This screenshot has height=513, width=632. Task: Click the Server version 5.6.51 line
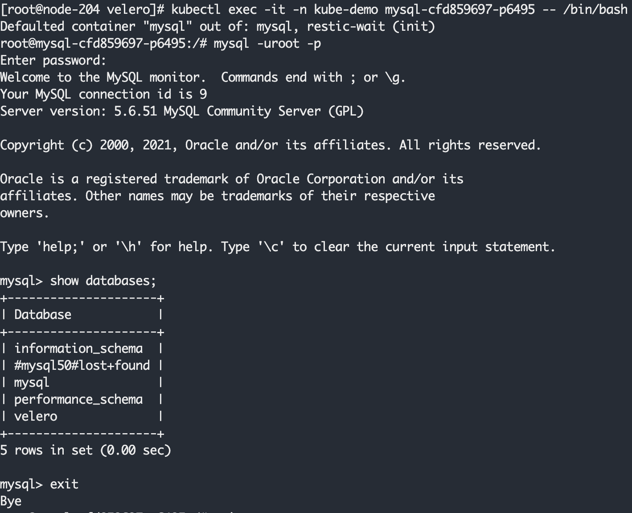(x=182, y=111)
